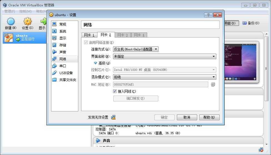Click the MAC 地址 input field

tap(160, 84)
